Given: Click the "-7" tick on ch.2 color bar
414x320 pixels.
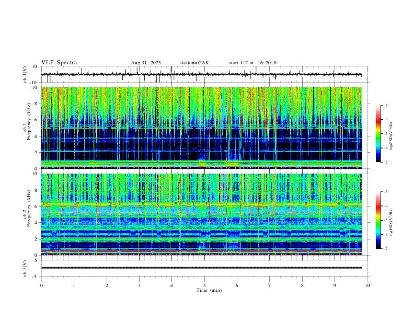Looking at the screenshot, I should click(386, 249).
